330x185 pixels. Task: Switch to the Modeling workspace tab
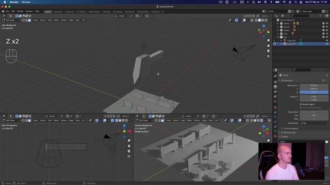[58, 12]
